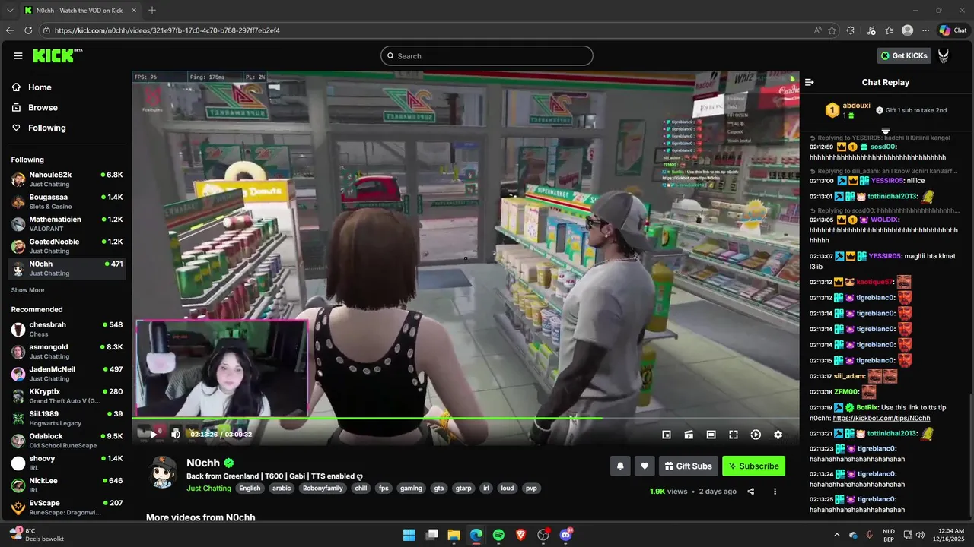Open Mathematicien channel from sidebar
Image resolution: width=974 pixels, height=547 pixels.
67,223
